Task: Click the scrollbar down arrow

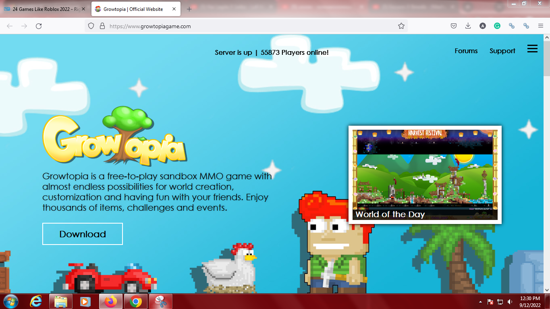Action: click(547, 290)
